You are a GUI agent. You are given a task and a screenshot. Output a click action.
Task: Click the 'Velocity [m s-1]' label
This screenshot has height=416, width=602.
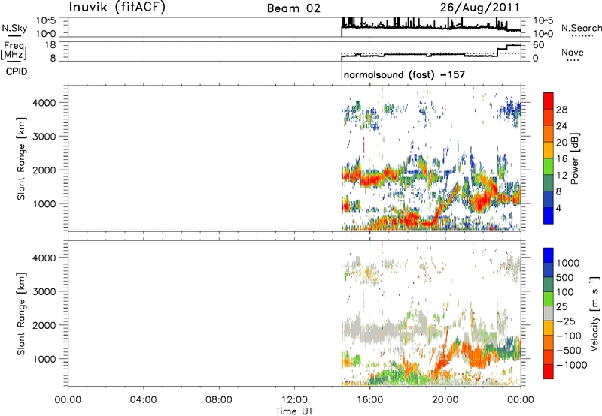pos(594,313)
